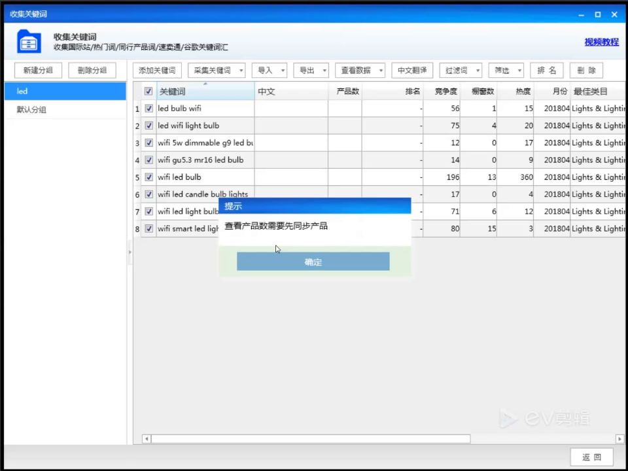Uncheck the 'led wifi light bulb' checkbox

pyautogui.click(x=148, y=126)
